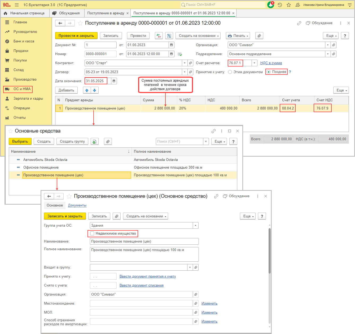Image resolution: width=355 pixels, height=334 pixels.
Task: Open Группа учета ОС dropdown
Action: tap(196, 226)
